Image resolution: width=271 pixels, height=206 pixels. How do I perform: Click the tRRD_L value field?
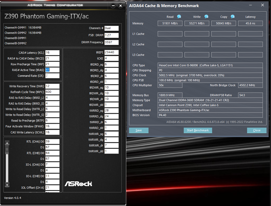tap(52, 98)
